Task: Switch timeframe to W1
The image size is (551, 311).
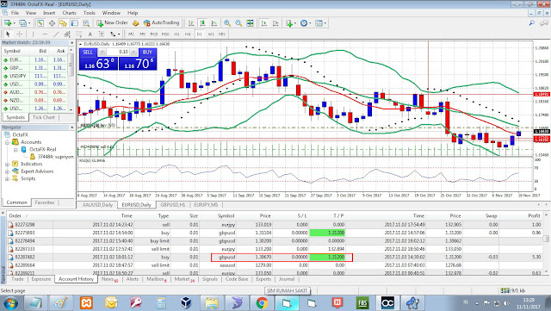Action: pos(211,34)
